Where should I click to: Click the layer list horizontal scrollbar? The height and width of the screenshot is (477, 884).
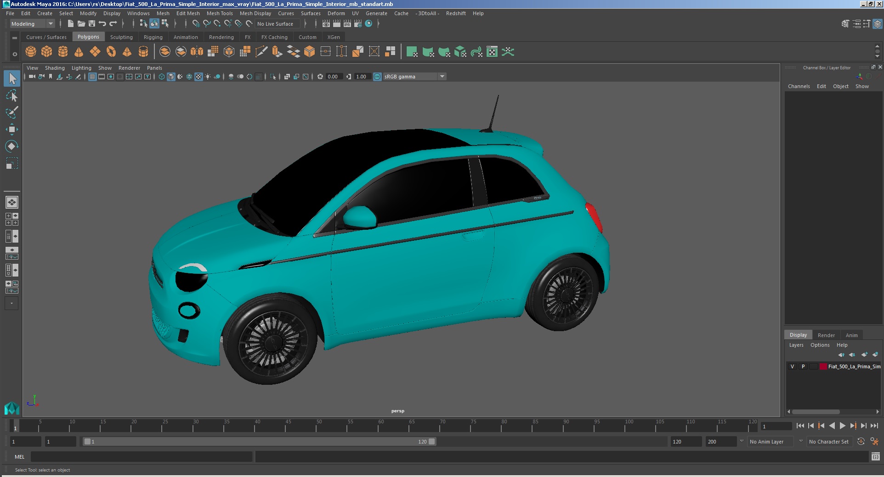816,411
